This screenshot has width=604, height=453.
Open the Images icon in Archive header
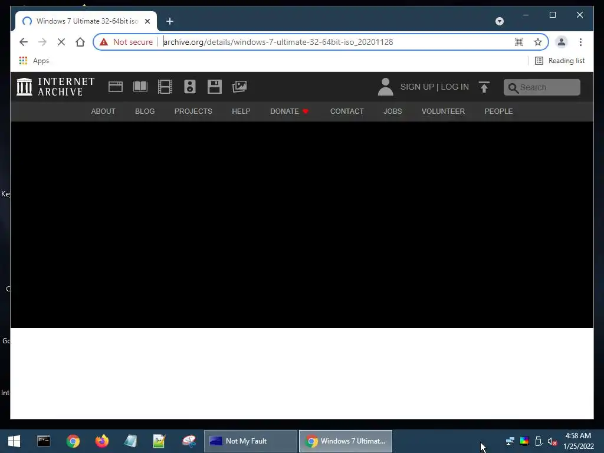point(239,87)
